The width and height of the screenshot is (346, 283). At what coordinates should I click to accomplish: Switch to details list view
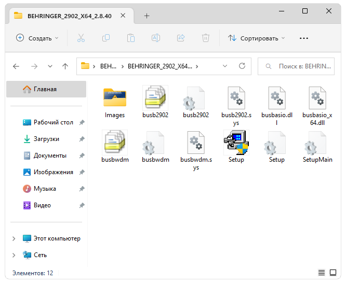[x=322, y=273]
